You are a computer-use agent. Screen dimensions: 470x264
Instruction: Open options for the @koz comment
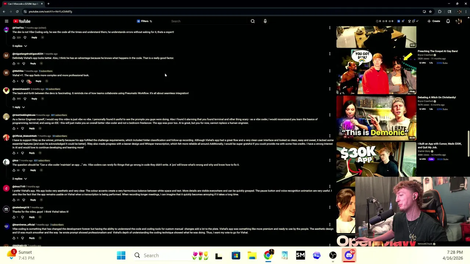(330, 160)
